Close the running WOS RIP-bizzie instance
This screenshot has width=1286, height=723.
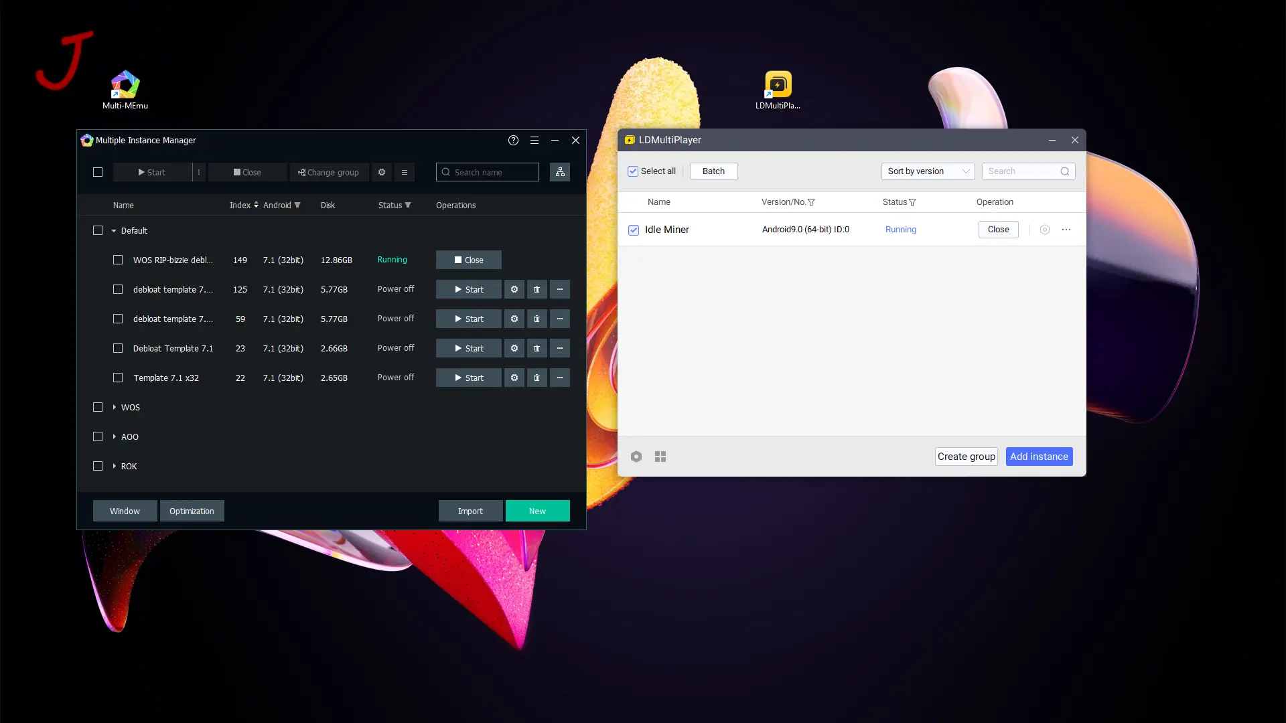tap(469, 260)
